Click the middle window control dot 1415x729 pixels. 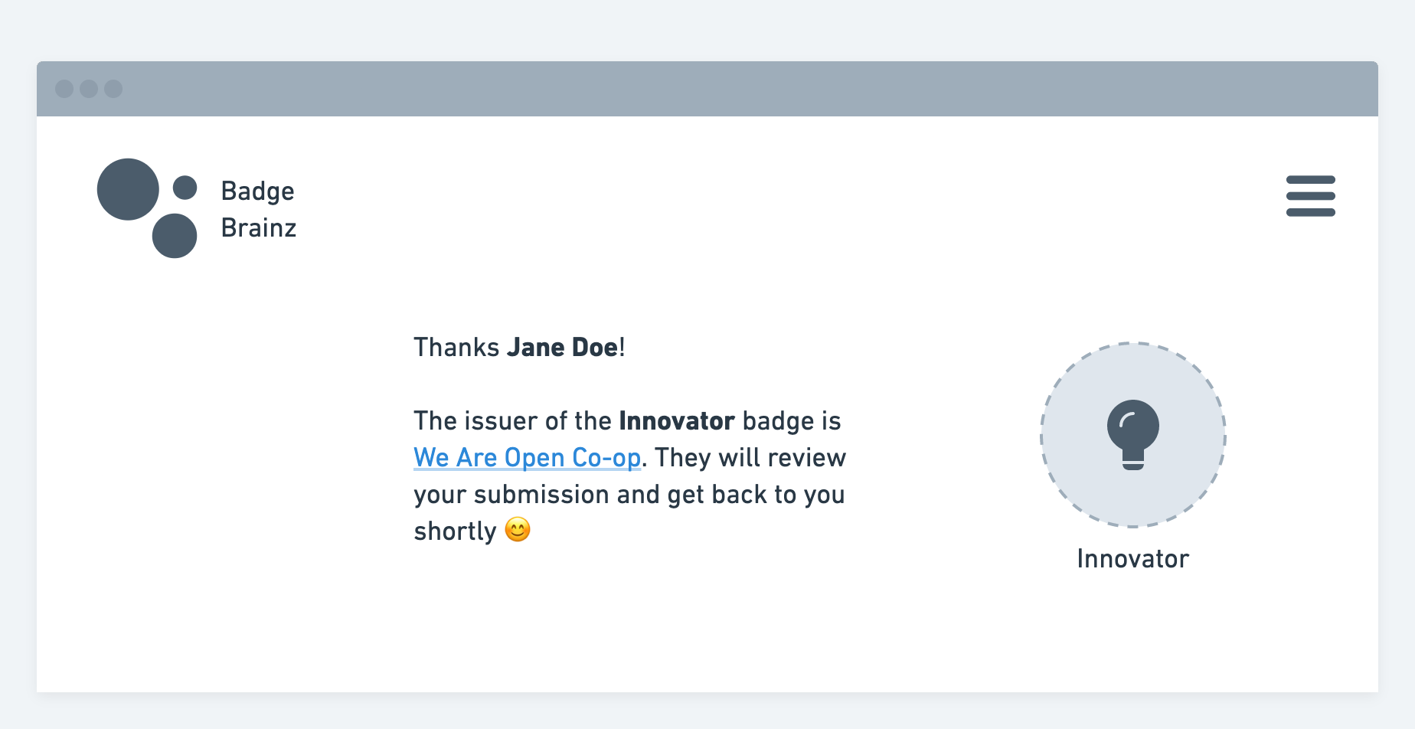click(x=89, y=89)
